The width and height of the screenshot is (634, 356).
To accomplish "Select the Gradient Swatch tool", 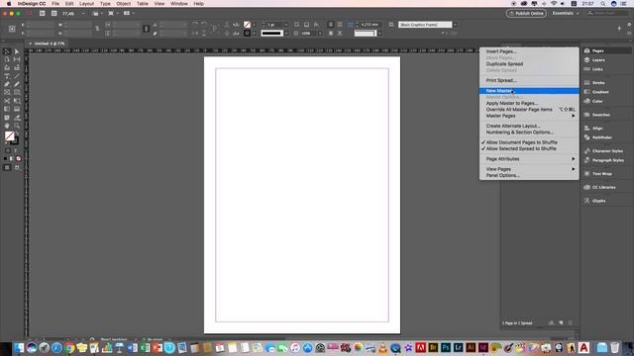I will point(7,109).
